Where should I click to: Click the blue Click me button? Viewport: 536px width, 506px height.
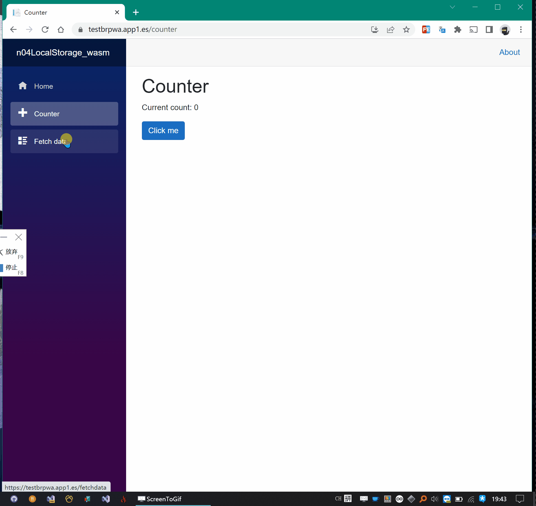tap(163, 130)
